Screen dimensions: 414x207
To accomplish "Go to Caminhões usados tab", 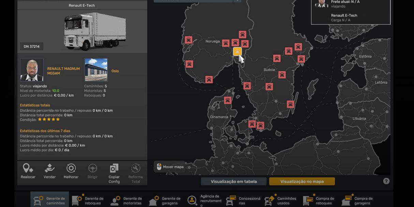I will 281,201.
